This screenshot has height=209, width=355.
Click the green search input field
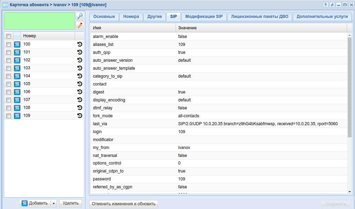click(x=39, y=21)
